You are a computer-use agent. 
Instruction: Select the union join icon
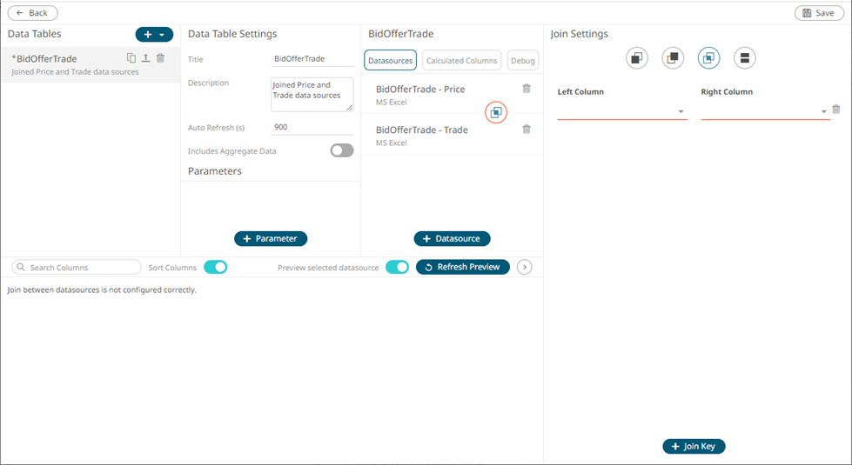click(x=744, y=58)
